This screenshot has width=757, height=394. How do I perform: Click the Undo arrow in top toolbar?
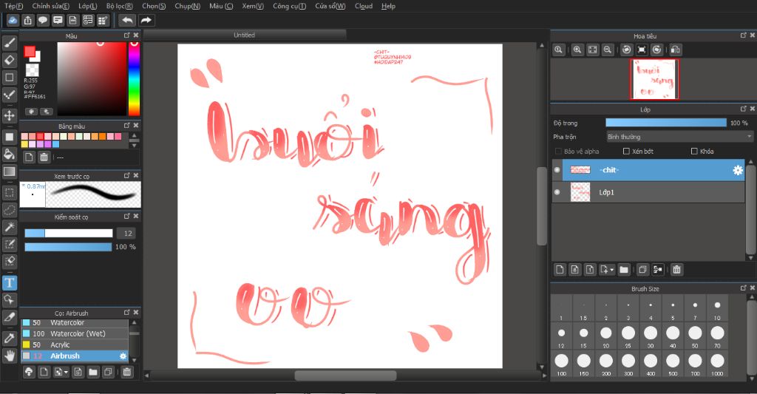[x=127, y=20]
